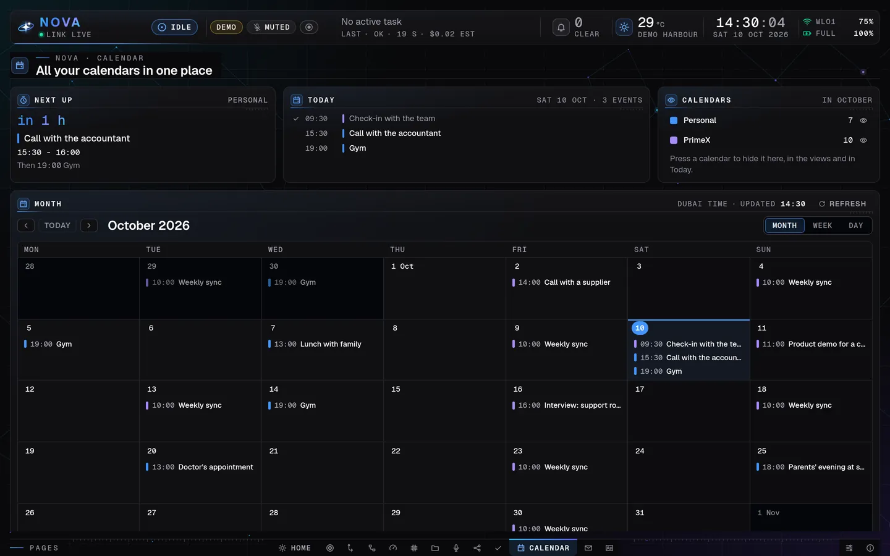
Task: Open the share page icon in bottom bar
Action: pyautogui.click(x=477, y=548)
